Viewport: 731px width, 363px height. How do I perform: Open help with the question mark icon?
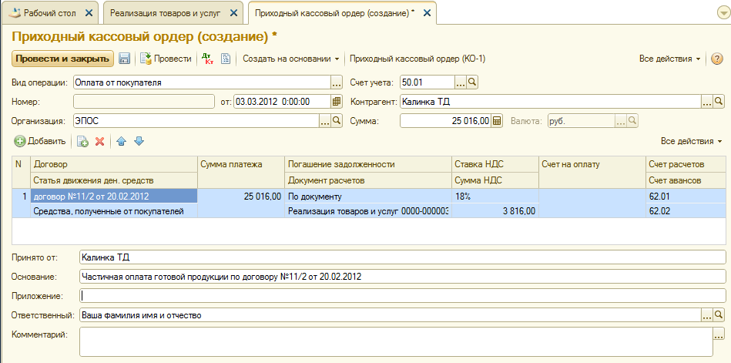tap(716, 59)
